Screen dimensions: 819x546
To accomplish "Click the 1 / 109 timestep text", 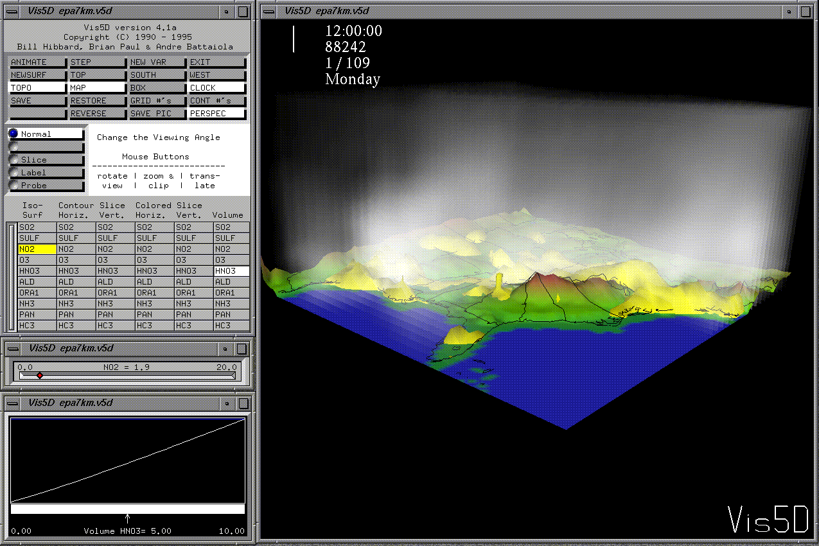I will pyautogui.click(x=348, y=63).
